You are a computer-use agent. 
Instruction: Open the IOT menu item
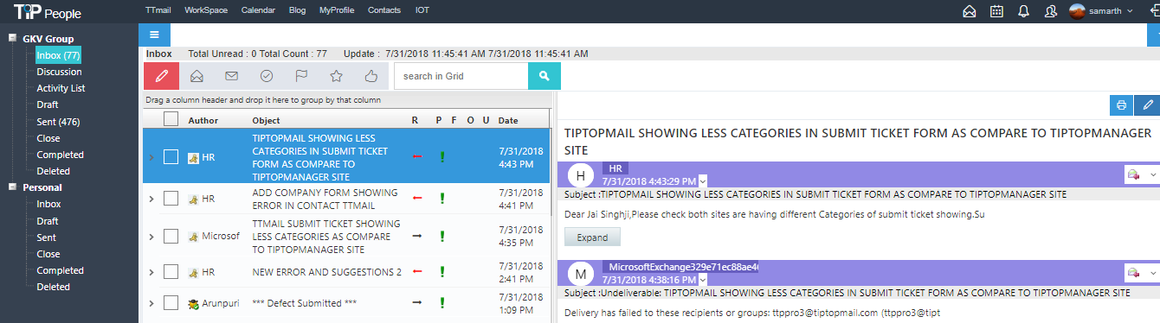click(x=422, y=10)
